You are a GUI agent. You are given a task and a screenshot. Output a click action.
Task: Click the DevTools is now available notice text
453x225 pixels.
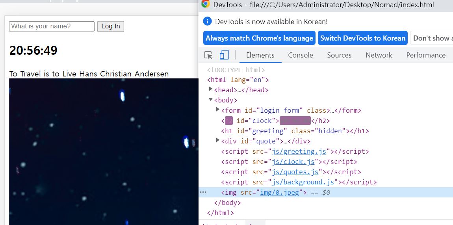coord(271,21)
